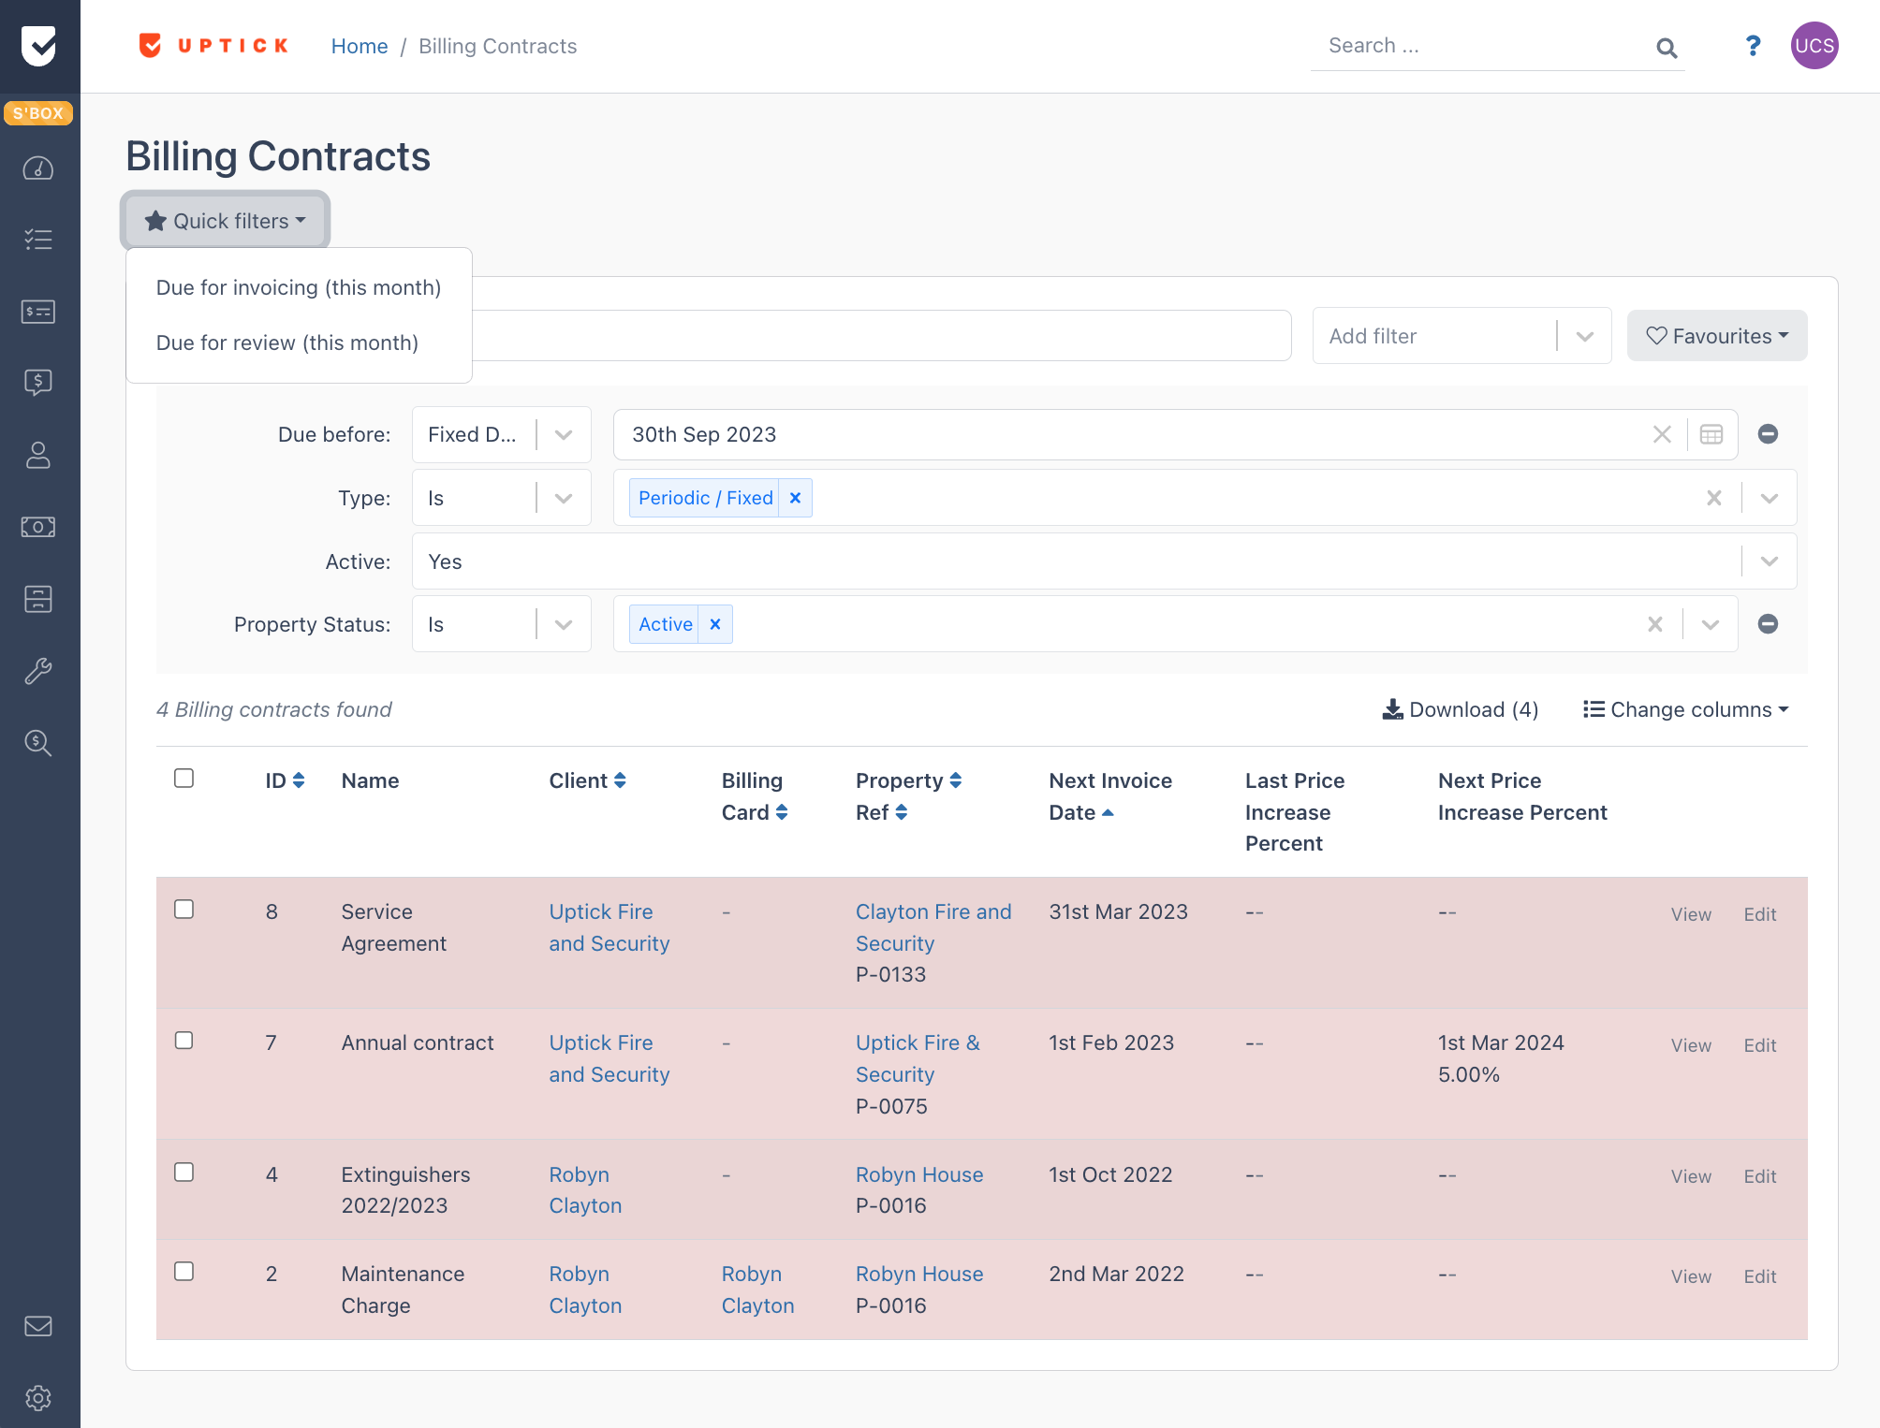This screenshot has height=1428, width=1880.
Task: Collapse the Quick filters dropdown
Action: point(225,221)
